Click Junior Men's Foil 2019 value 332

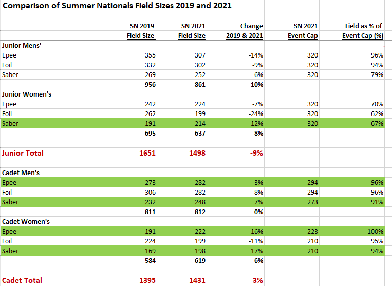tap(150, 65)
